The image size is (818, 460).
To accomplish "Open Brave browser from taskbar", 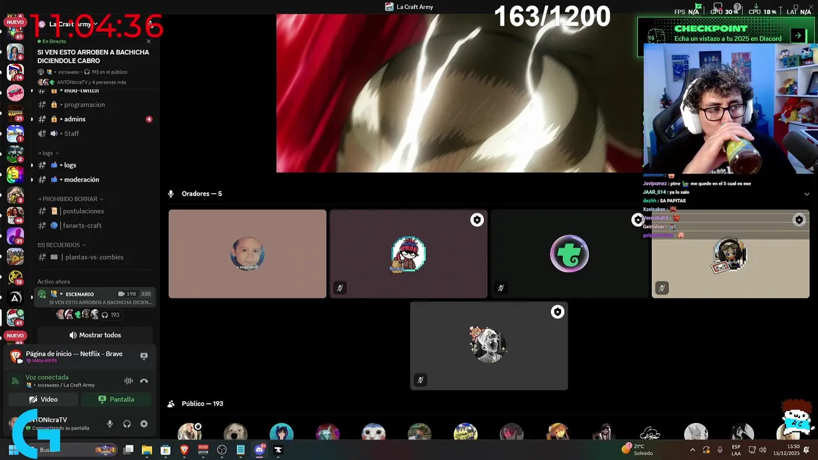I will pos(184,450).
